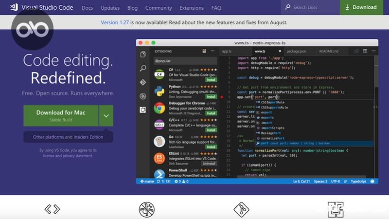Click the smiley feedback icon in status bar

(x=372, y=181)
